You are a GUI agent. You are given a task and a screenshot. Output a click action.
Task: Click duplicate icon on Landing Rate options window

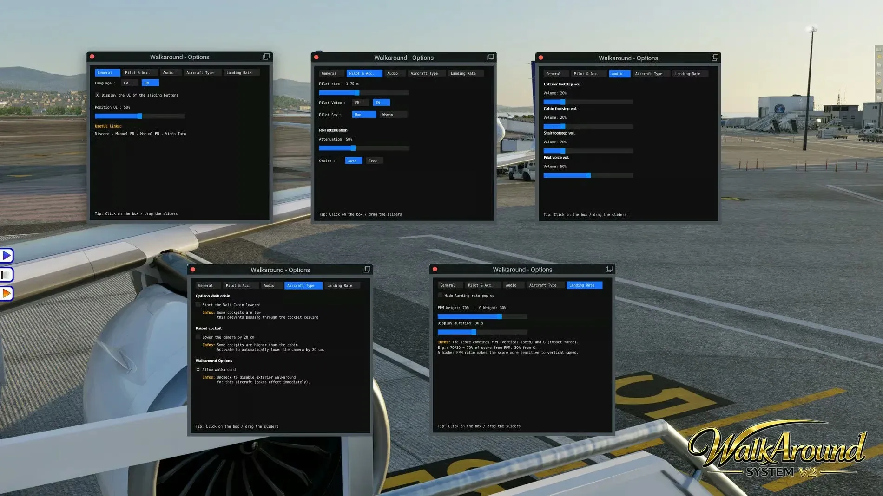coord(608,269)
